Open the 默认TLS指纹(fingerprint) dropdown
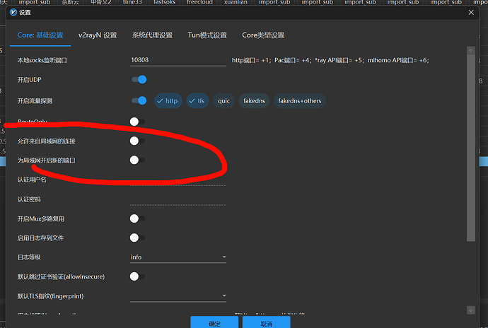The image size is (488, 328). (x=178, y=296)
